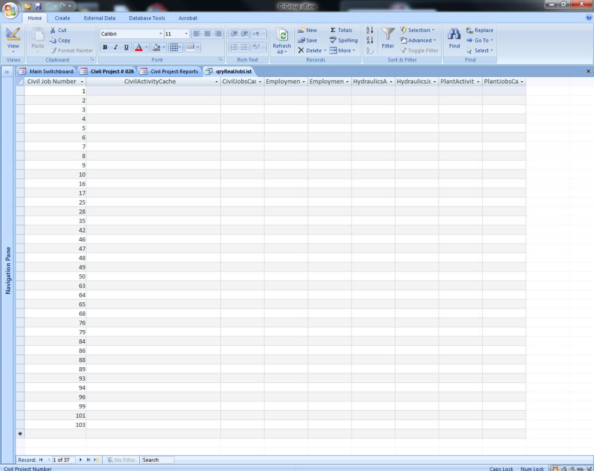Click the Filter funnel icon
594x471 pixels.
[x=387, y=34]
